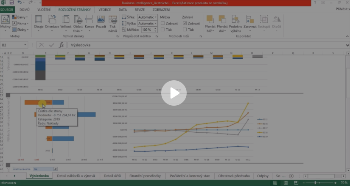Open the Motivy themes gallery

[x=6, y=24]
